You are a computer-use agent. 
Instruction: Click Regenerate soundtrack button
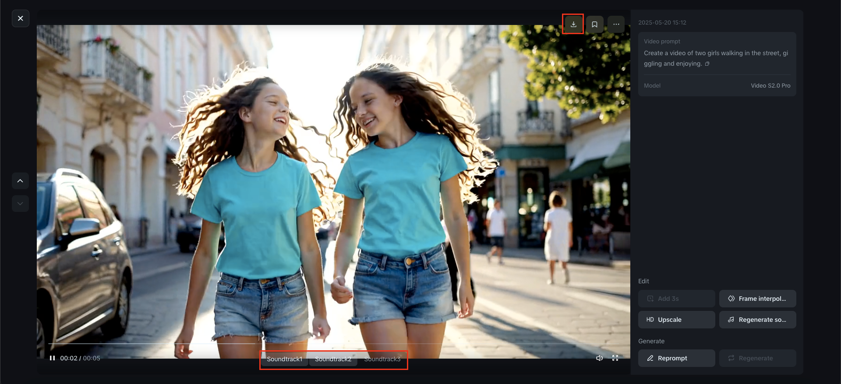[757, 320]
